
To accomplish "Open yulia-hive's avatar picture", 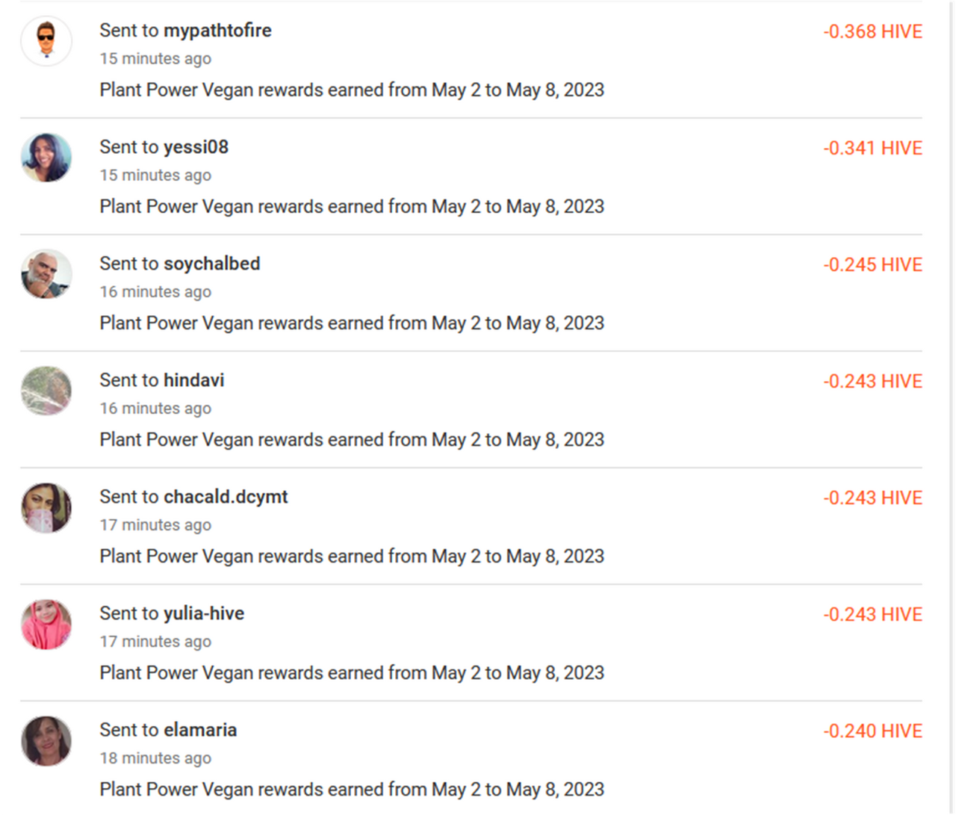I will tap(46, 624).
